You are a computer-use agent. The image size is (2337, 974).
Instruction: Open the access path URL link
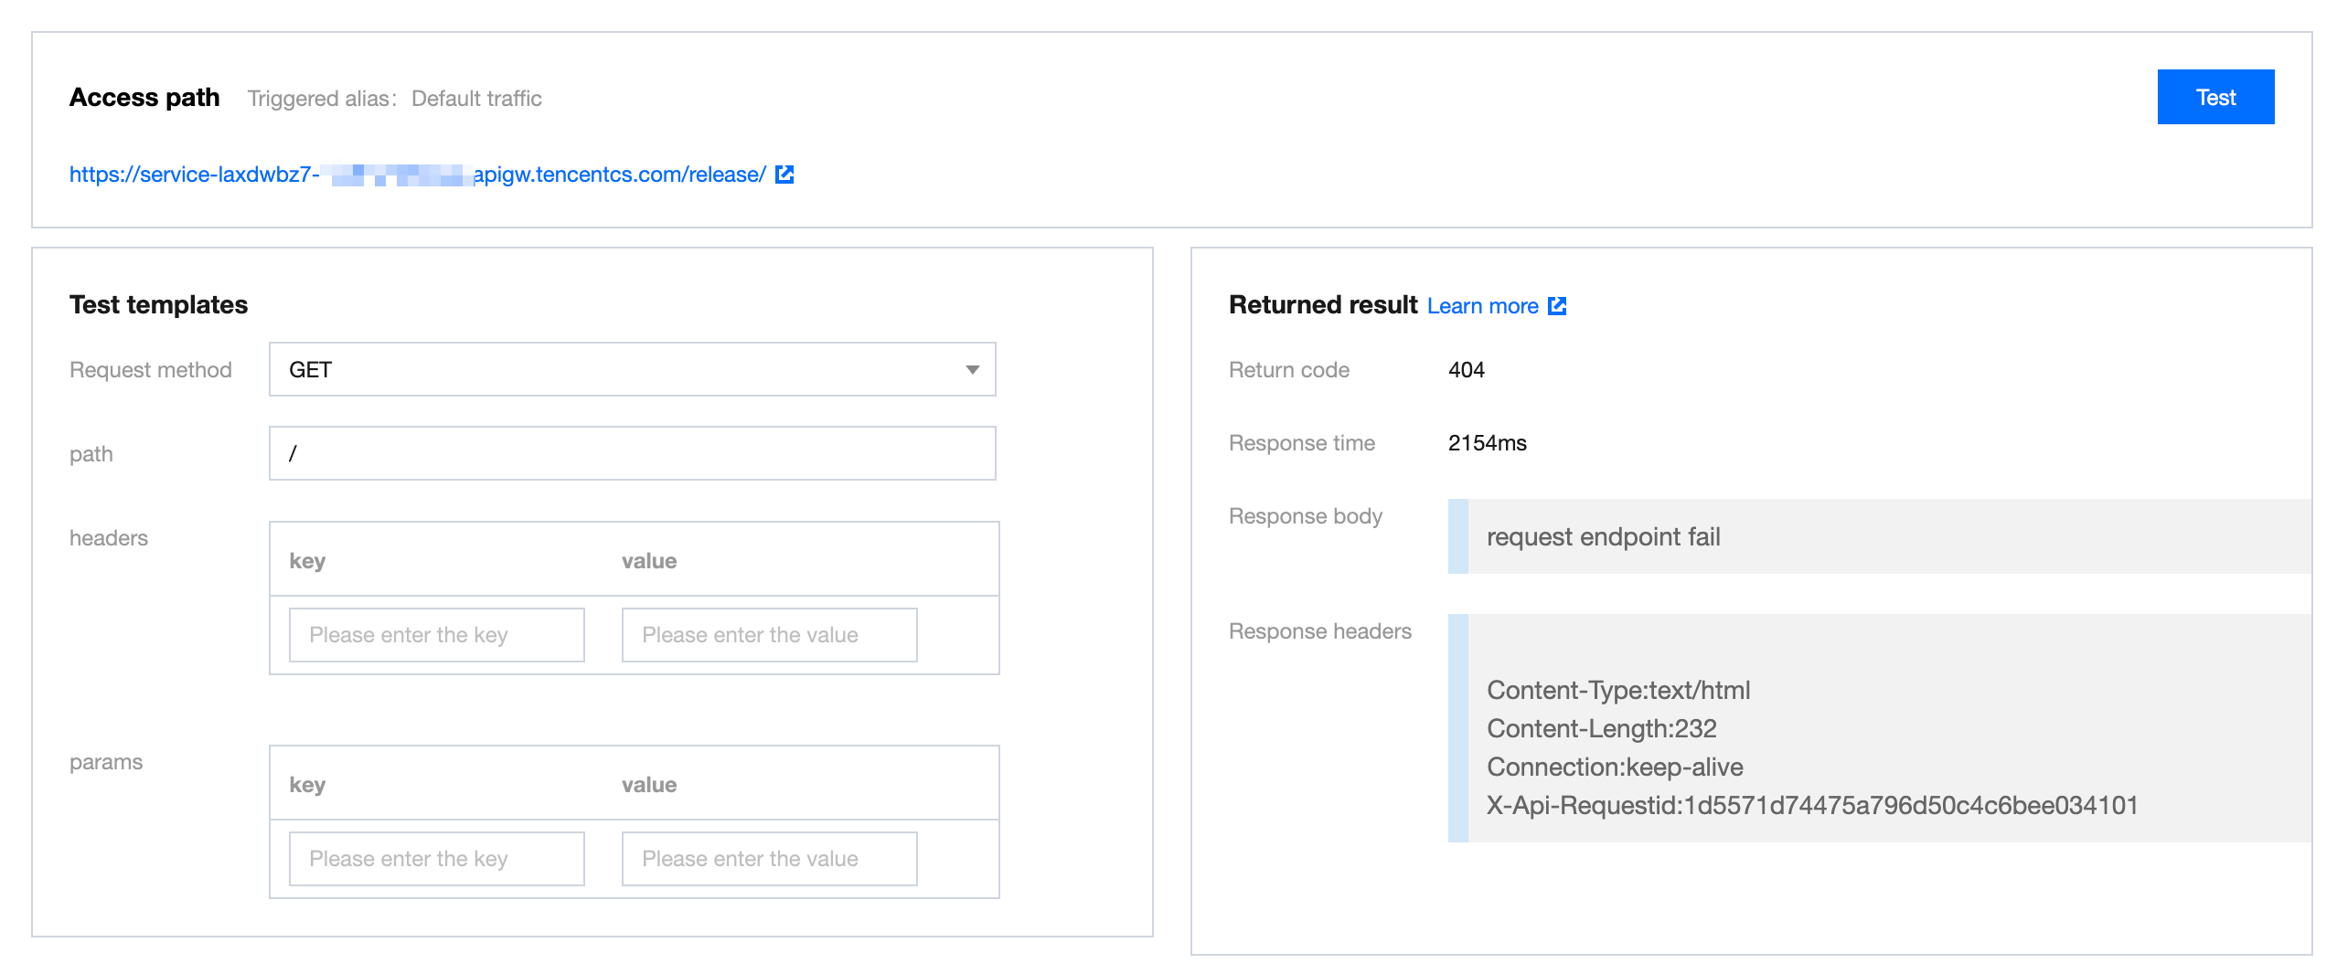tap(417, 175)
